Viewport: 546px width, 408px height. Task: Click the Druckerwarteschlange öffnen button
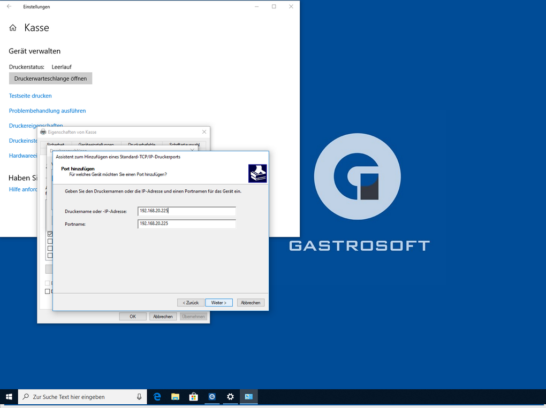coord(50,79)
